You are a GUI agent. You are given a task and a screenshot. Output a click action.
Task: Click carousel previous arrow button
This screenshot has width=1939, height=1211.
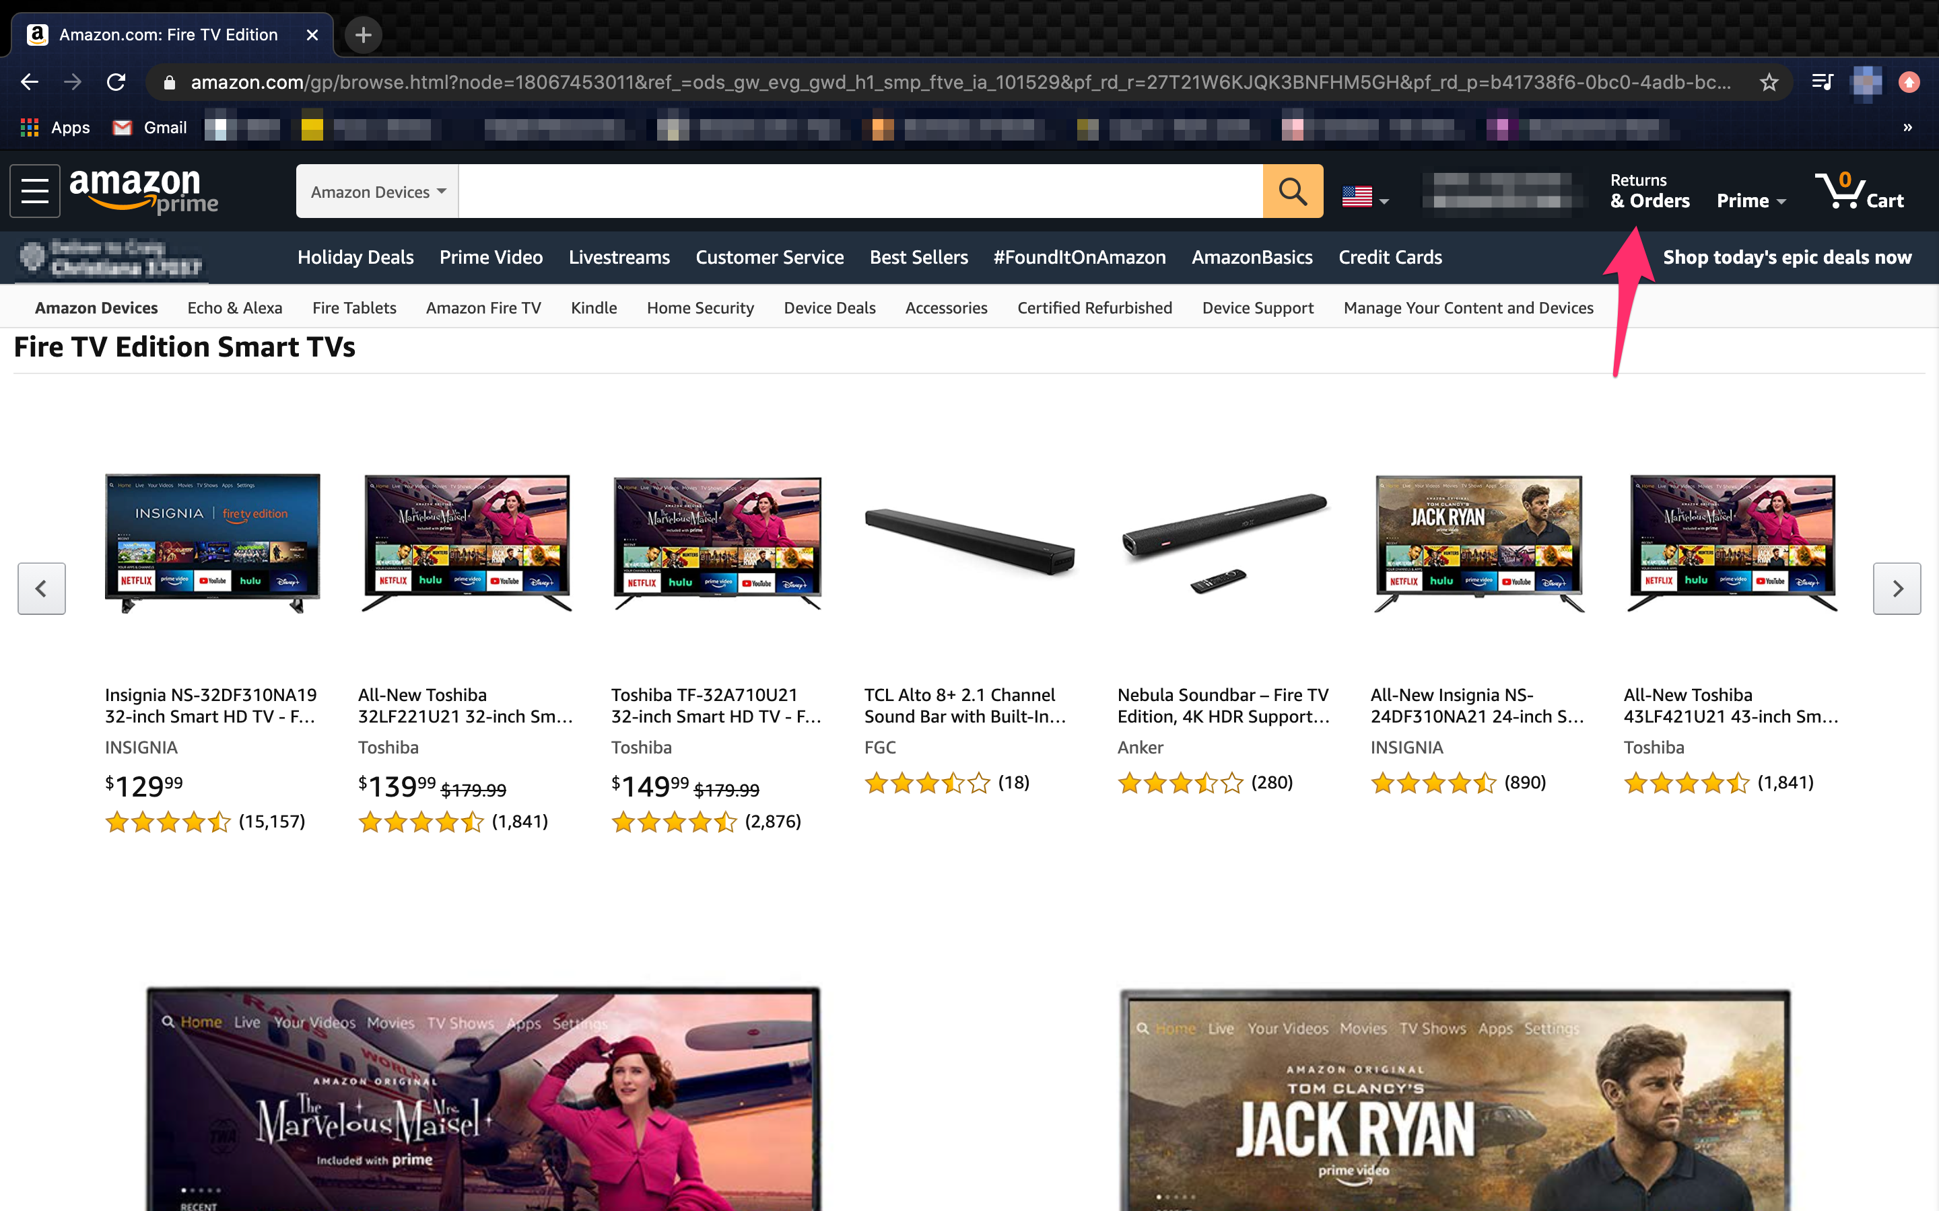coord(42,589)
